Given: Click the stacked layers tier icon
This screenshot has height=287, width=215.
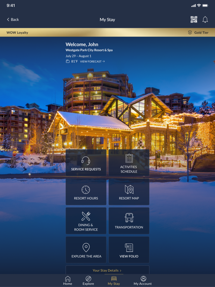Looking at the screenshot, I should (190, 33).
